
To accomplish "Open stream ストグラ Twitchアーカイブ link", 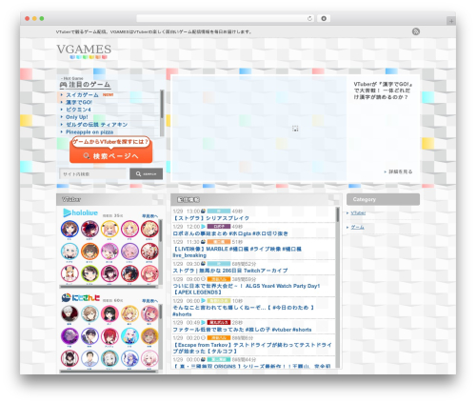I will click(230, 271).
